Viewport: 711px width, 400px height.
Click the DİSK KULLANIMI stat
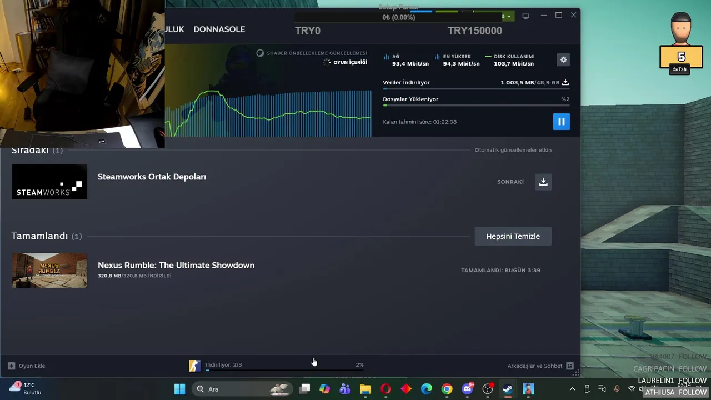509,60
